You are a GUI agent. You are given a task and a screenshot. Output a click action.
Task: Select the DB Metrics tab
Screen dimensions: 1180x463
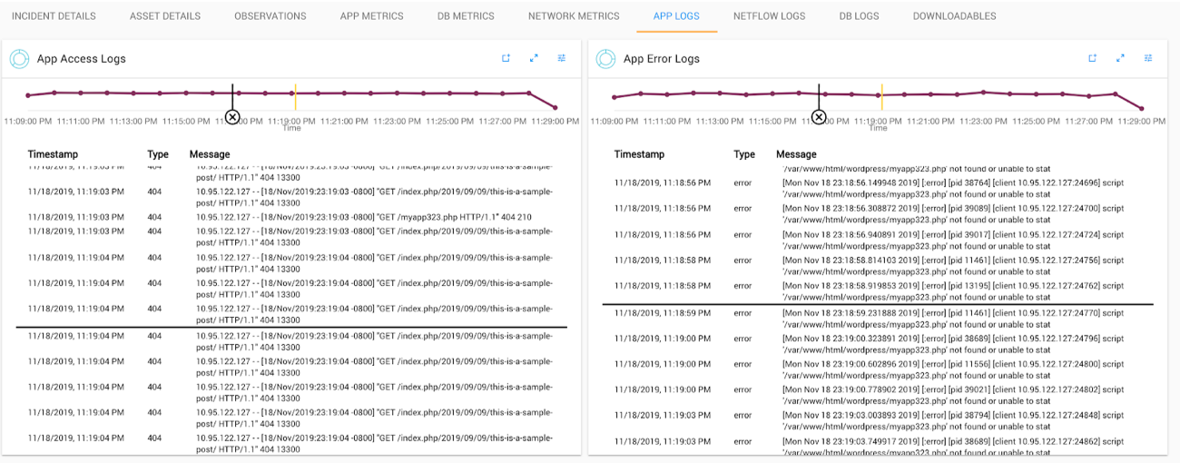(x=466, y=16)
